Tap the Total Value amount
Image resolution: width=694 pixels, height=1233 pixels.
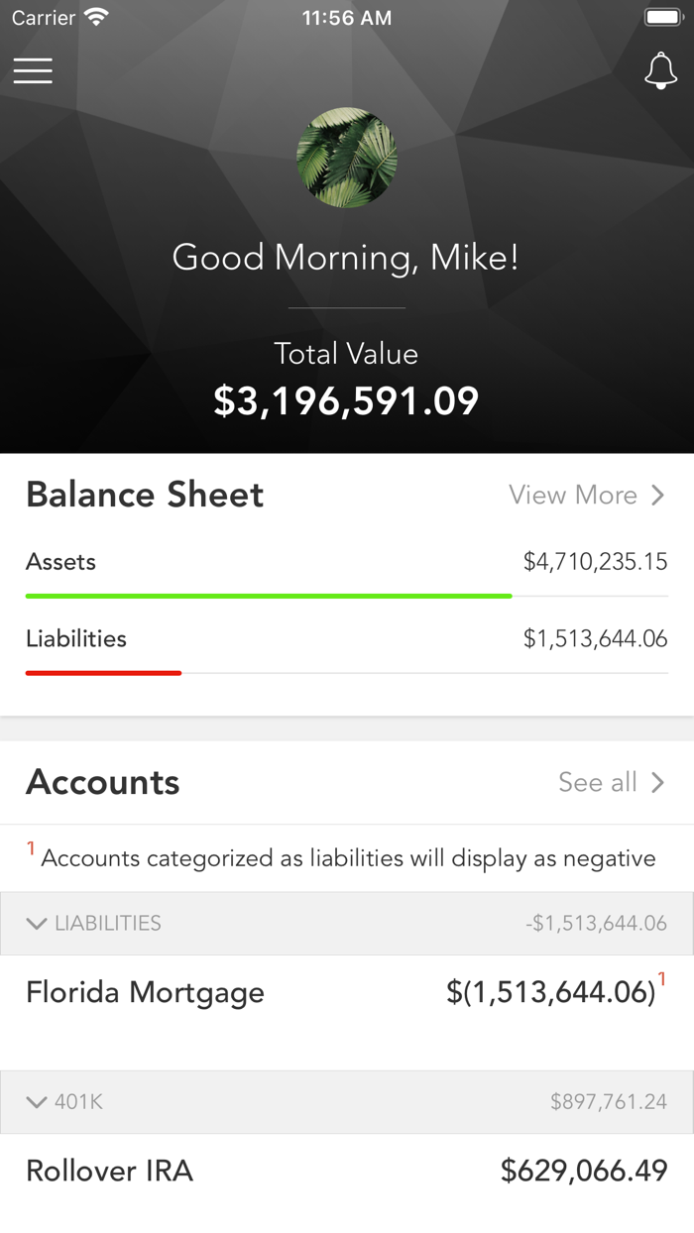pos(347,400)
